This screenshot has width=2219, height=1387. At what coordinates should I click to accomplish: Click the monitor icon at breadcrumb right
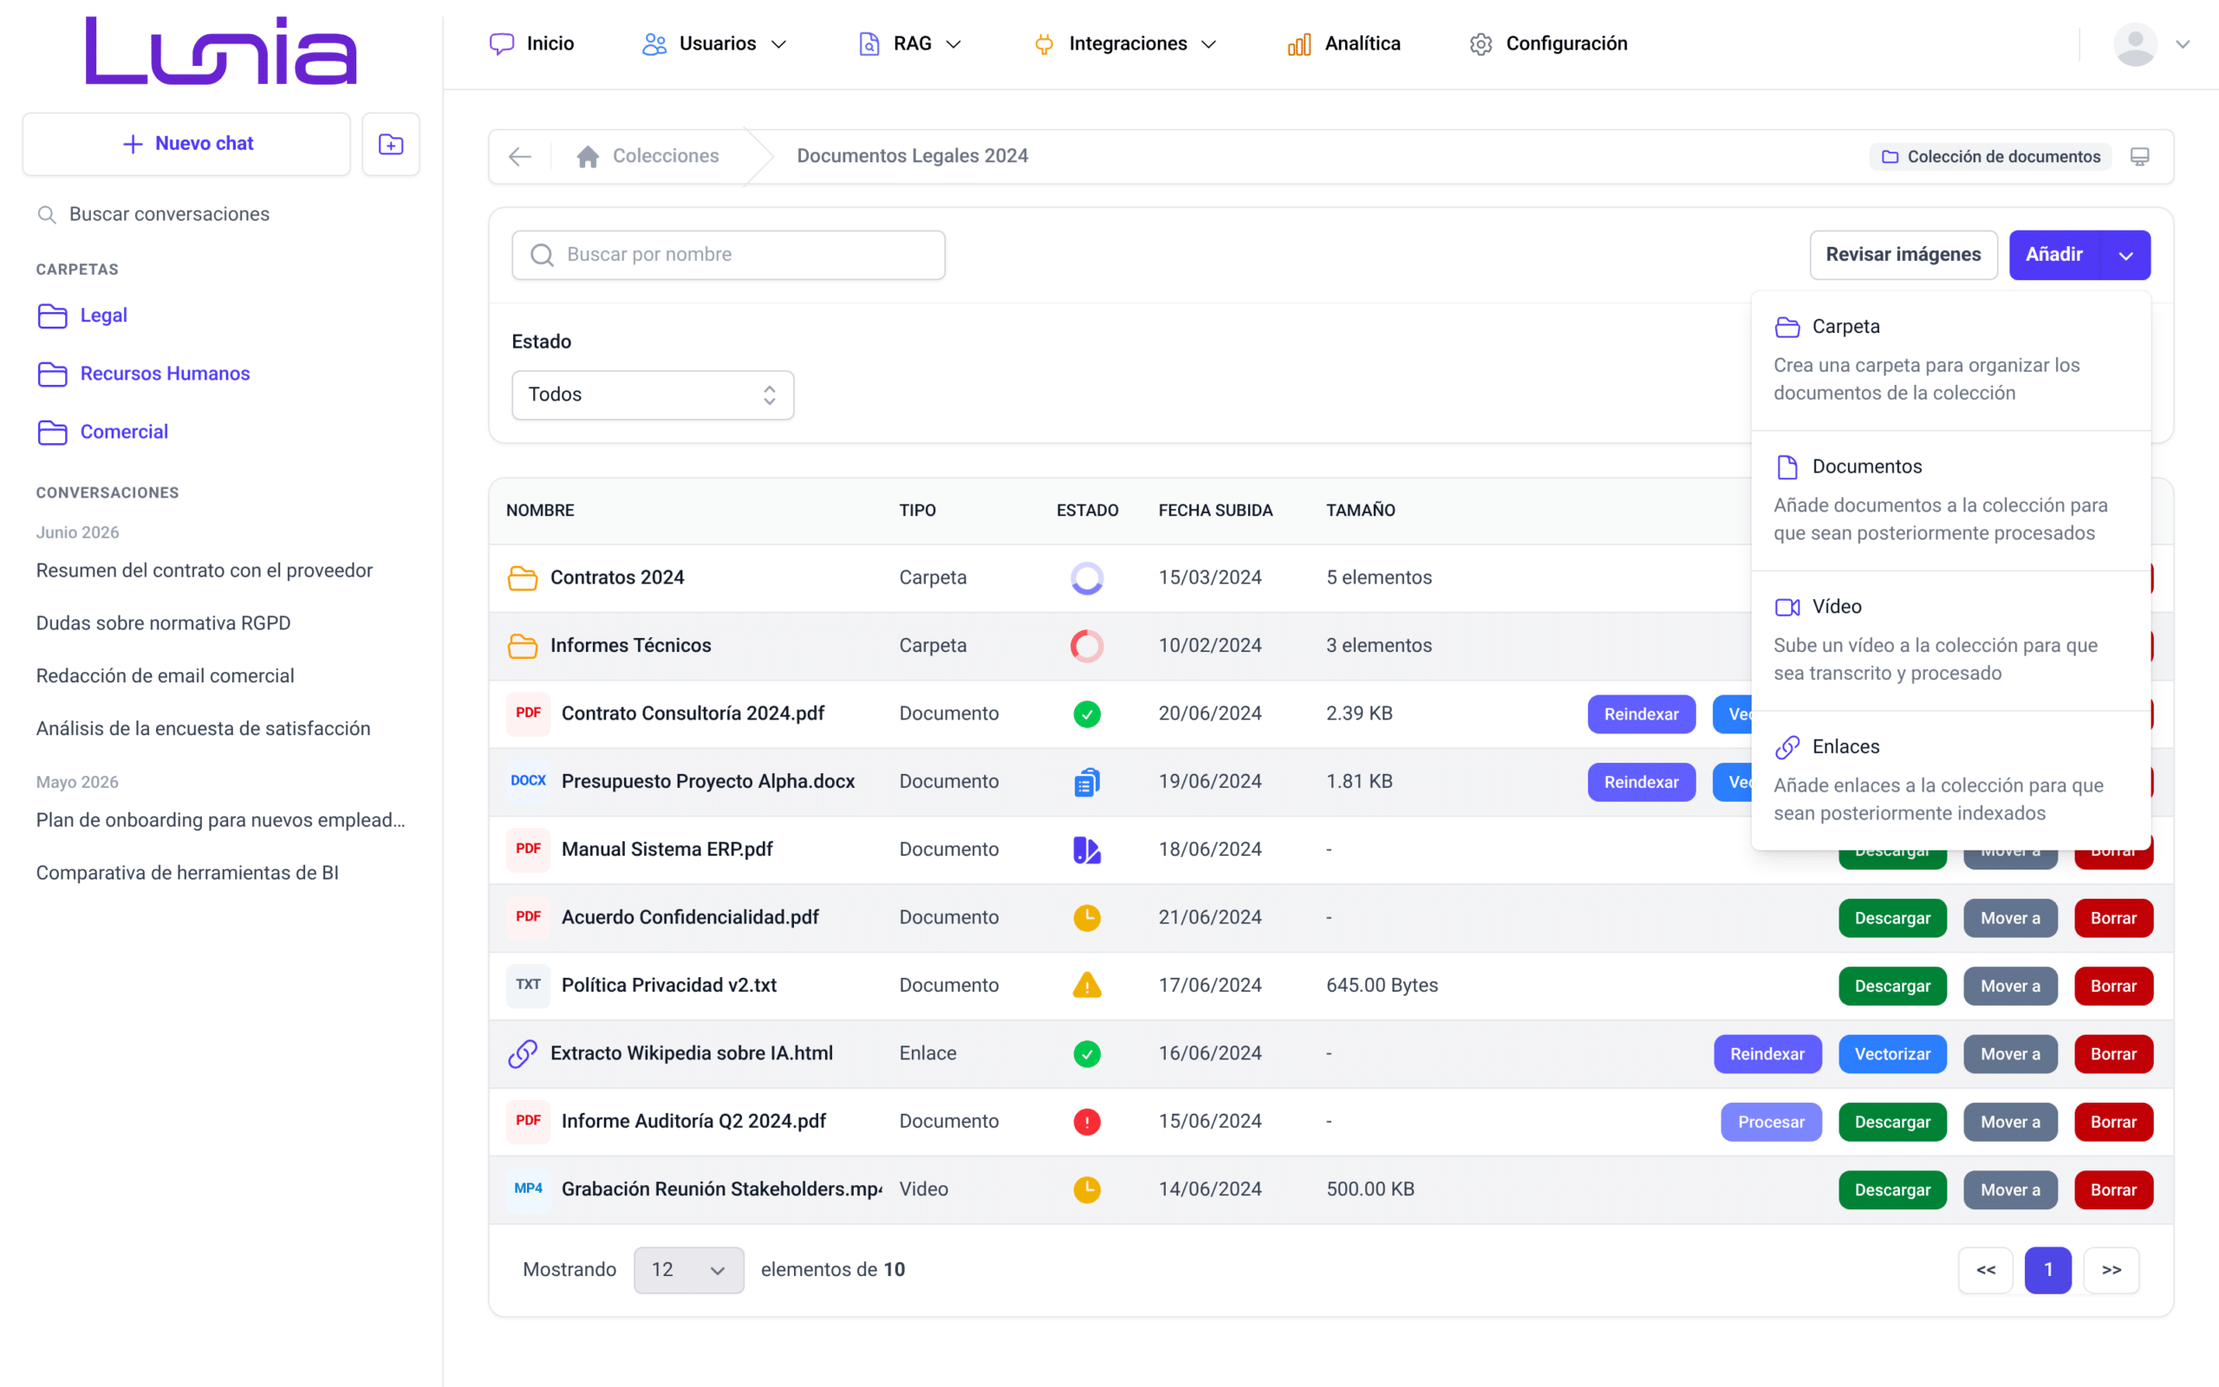click(x=2139, y=157)
